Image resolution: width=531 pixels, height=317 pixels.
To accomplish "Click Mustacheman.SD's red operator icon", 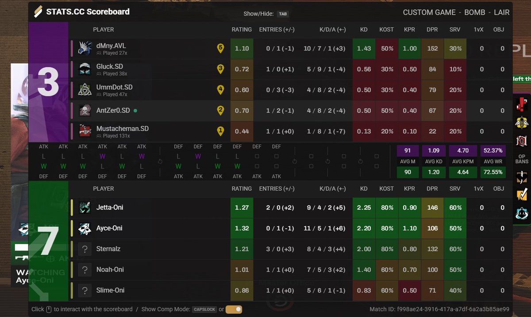I will (85, 131).
